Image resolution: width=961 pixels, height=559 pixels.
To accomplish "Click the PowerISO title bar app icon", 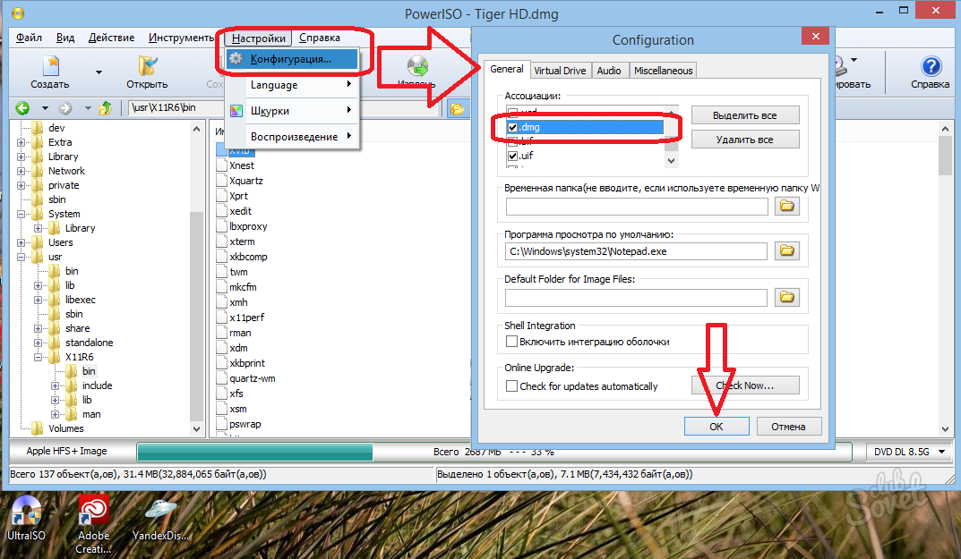I will [18, 13].
